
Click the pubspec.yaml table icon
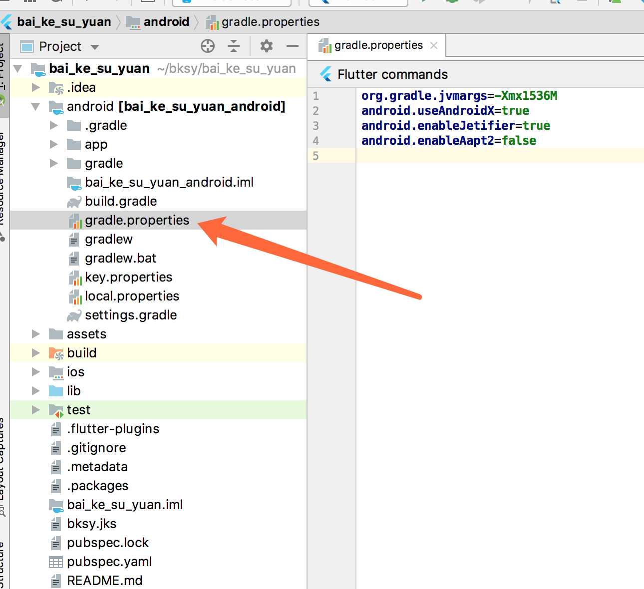56,562
